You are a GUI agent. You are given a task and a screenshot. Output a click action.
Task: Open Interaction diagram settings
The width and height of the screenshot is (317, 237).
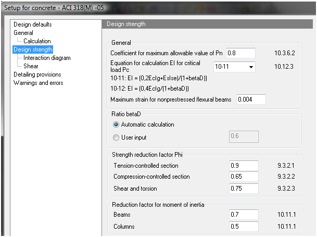(47, 58)
